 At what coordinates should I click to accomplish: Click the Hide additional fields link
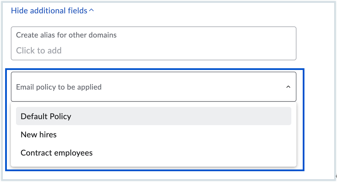(x=49, y=11)
